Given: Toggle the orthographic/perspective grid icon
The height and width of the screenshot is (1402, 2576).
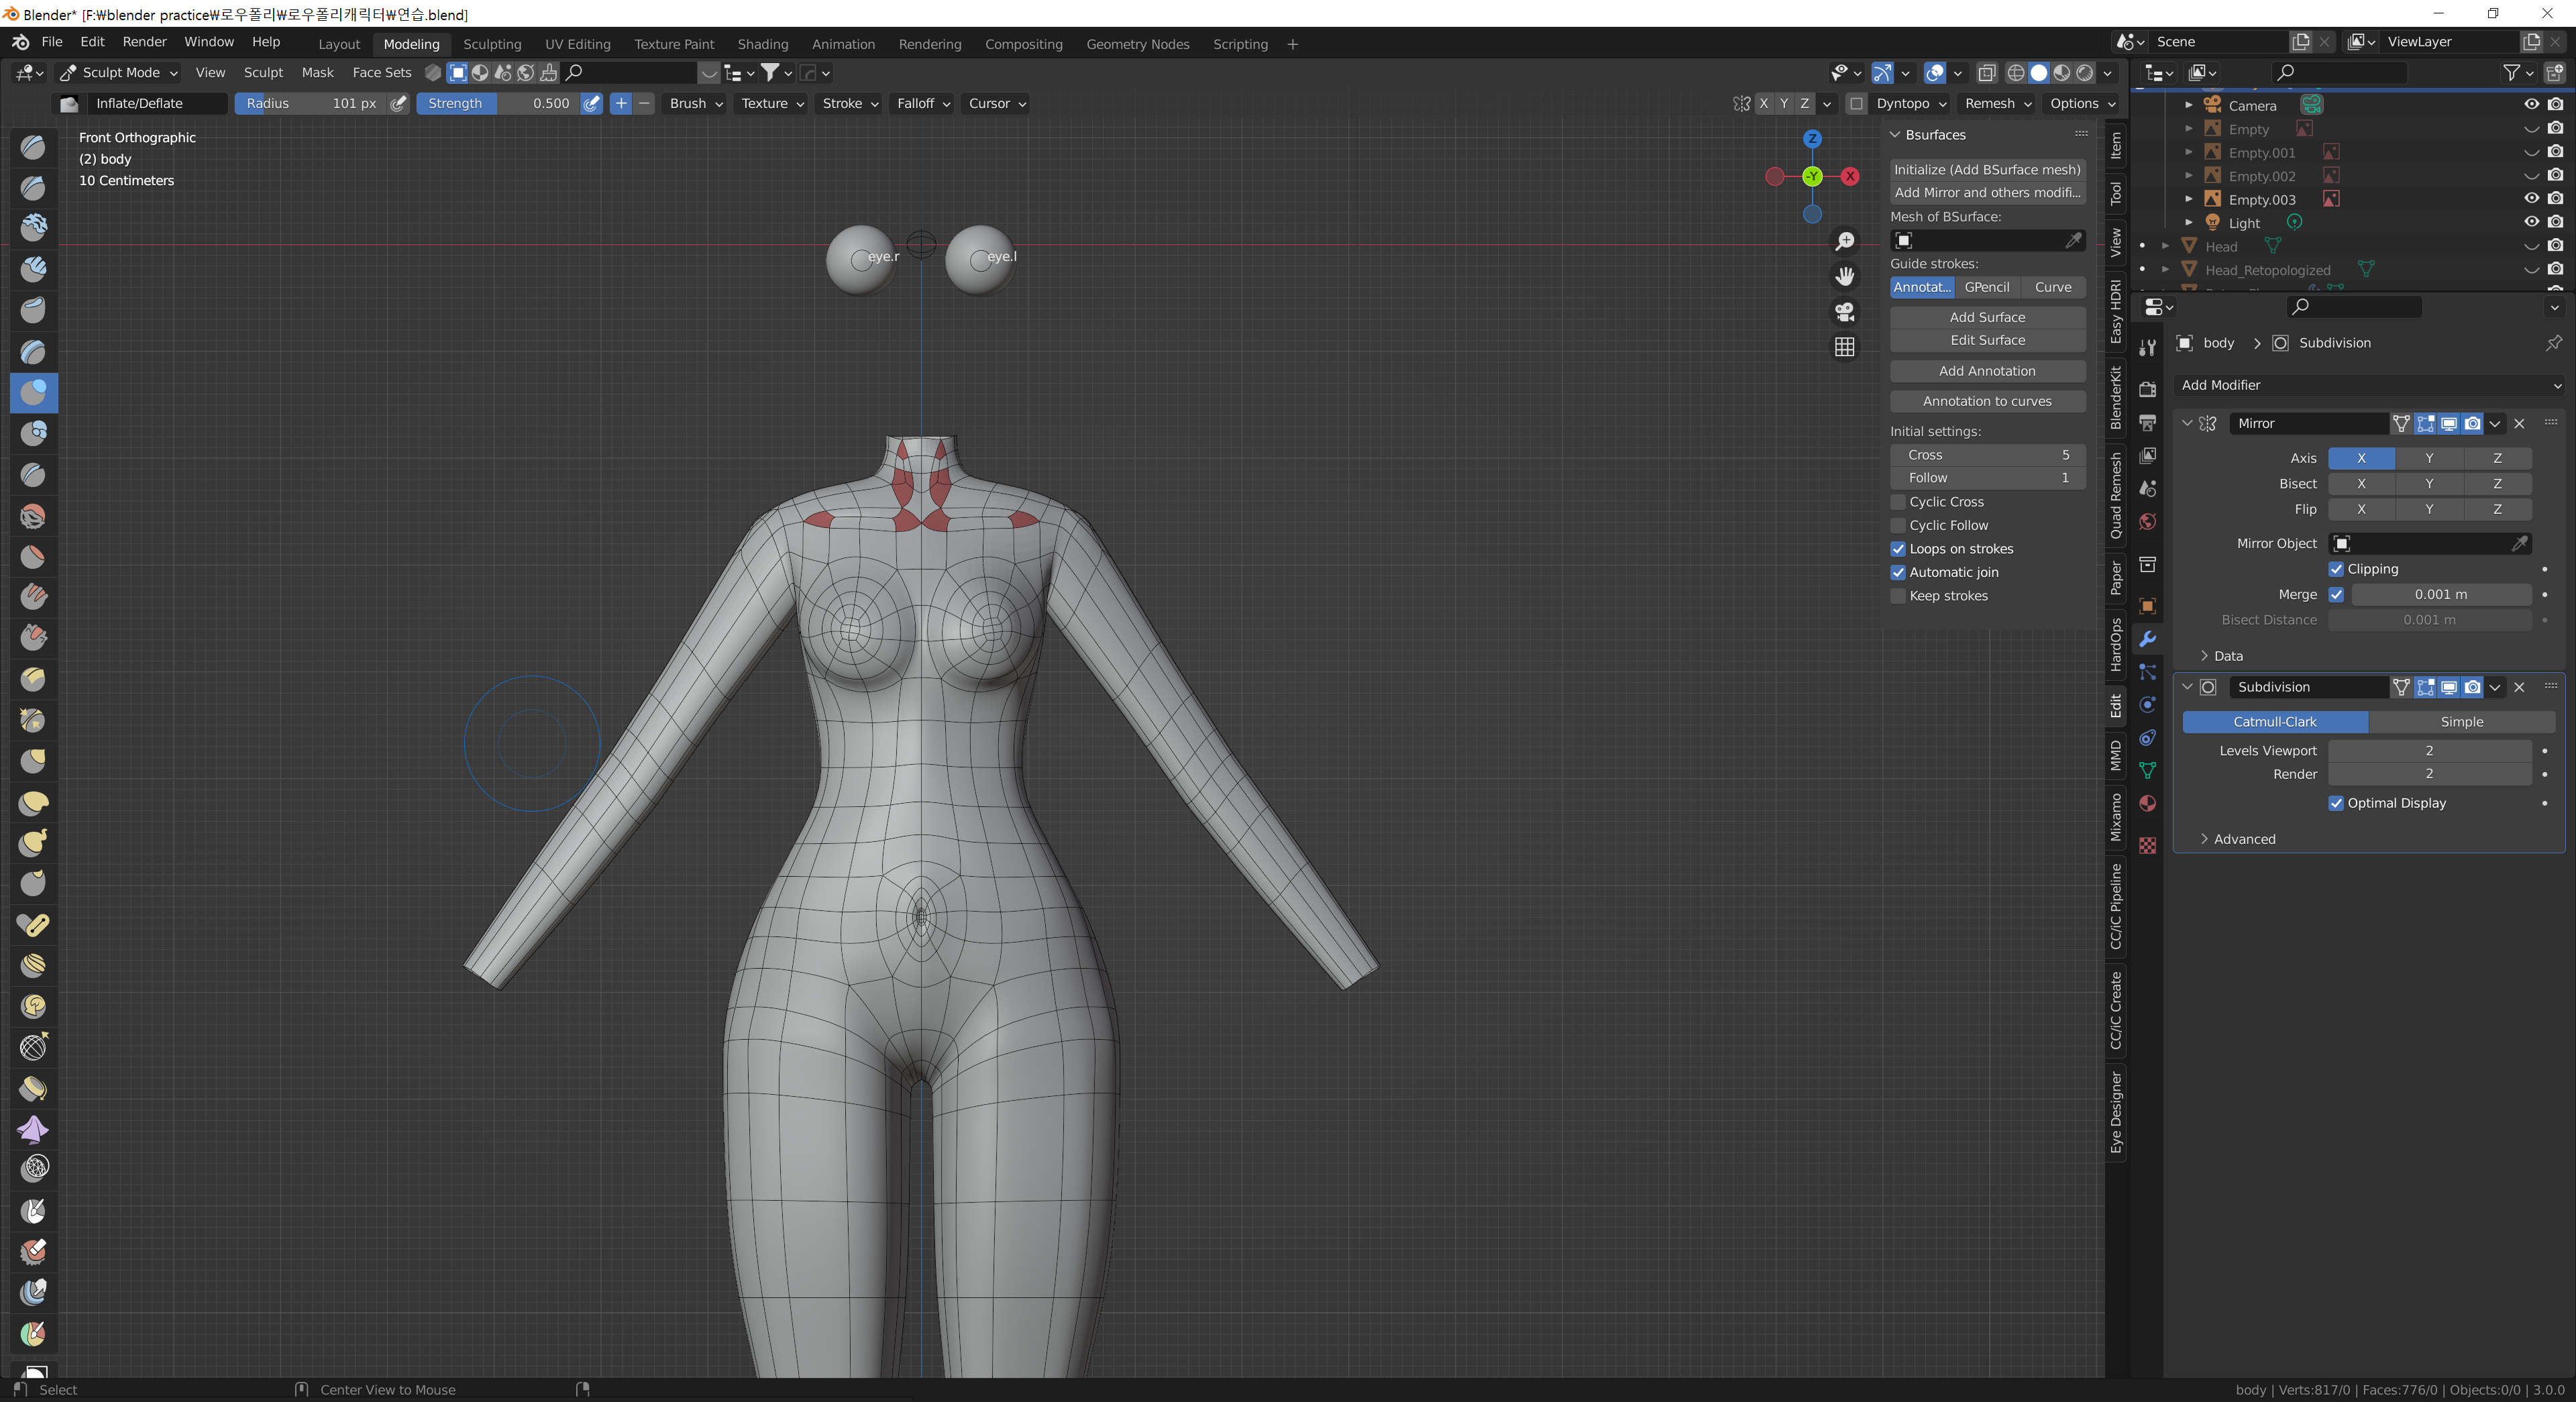Looking at the screenshot, I should [x=1844, y=347].
